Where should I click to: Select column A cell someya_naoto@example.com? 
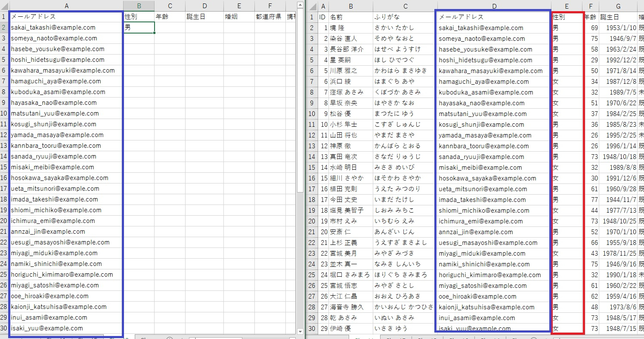(x=66, y=38)
